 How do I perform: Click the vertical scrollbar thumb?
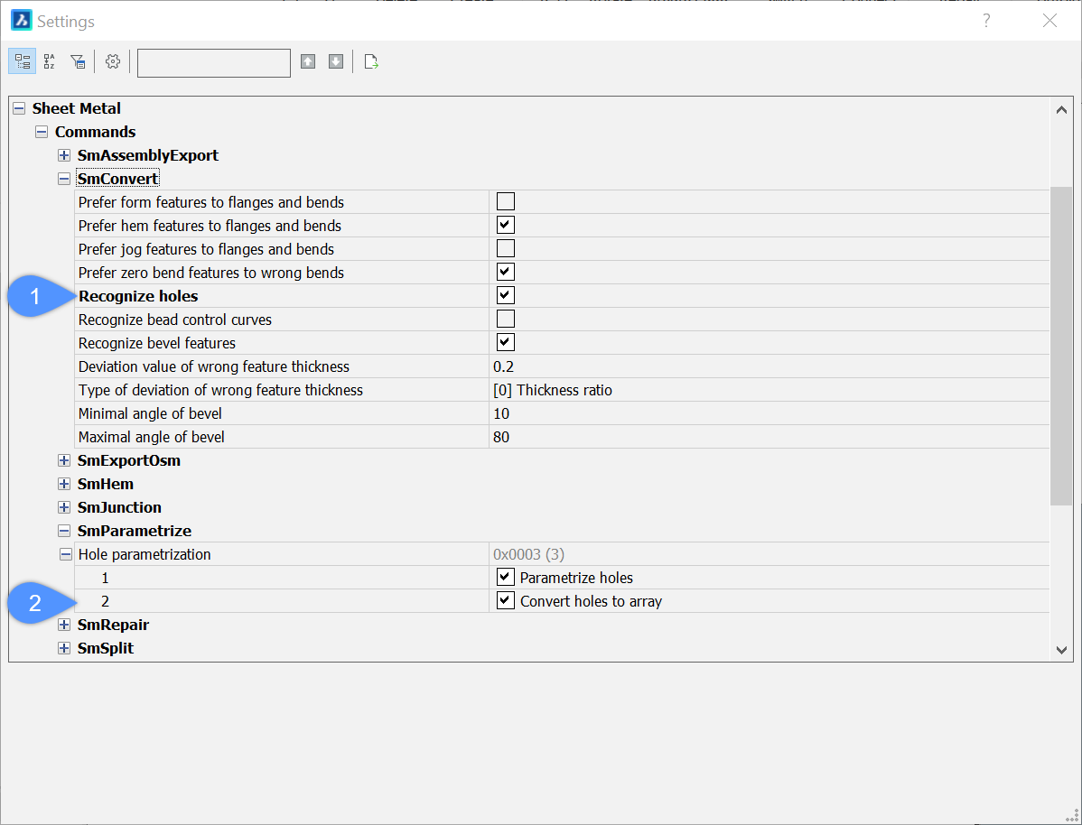point(1061,343)
